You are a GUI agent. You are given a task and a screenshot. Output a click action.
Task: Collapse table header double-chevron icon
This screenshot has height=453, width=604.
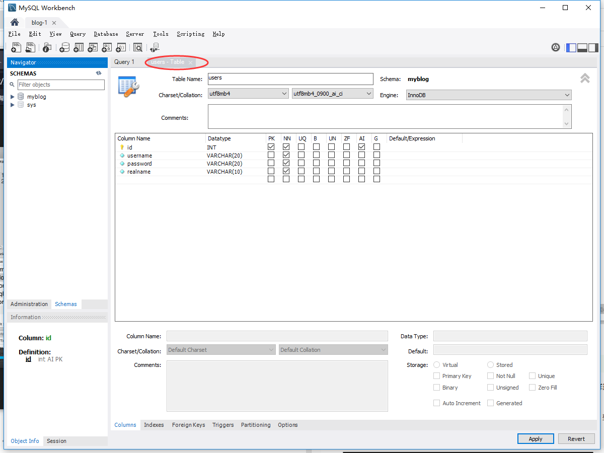tap(585, 78)
